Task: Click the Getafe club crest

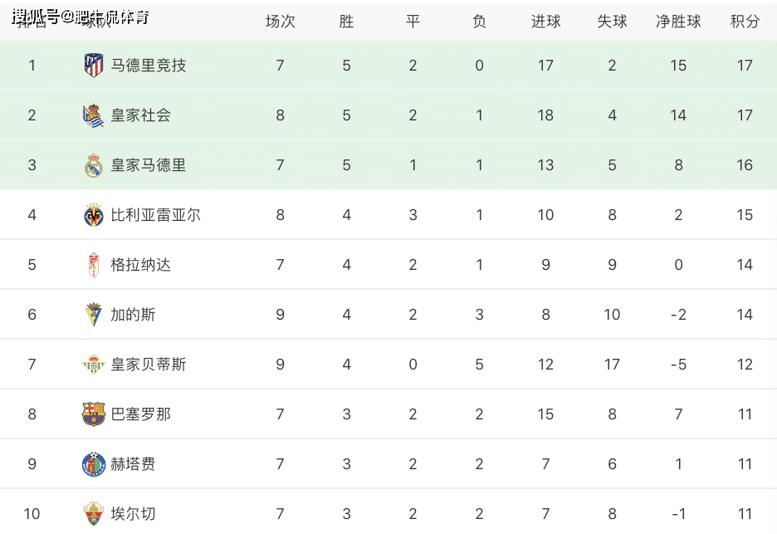Action: 94,464
